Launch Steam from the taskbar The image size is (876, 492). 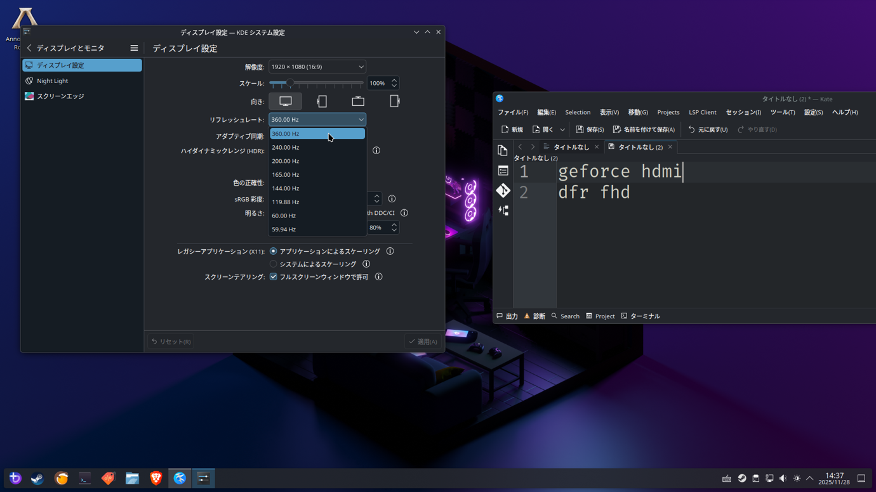point(37,479)
